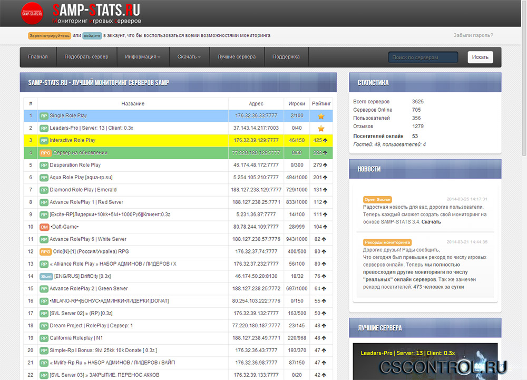This screenshot has height=380, width=527.
Task: Click the RP tag on Single Role Play
Action: coord(44,116)
